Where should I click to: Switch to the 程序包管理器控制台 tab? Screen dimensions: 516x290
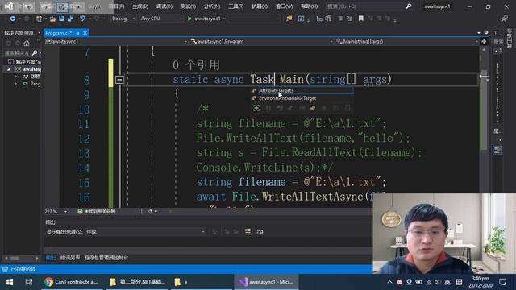point(106,258)
